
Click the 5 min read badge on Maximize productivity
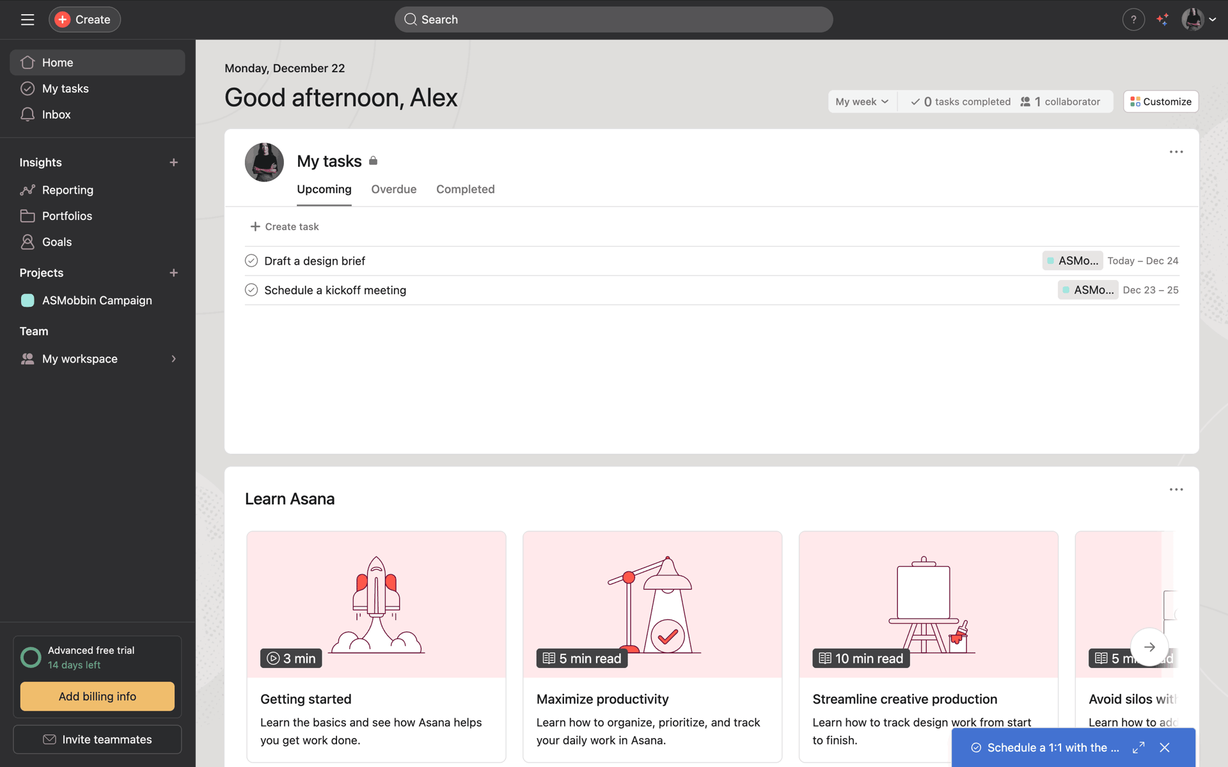pyautogui.click(x=582, y=658)
